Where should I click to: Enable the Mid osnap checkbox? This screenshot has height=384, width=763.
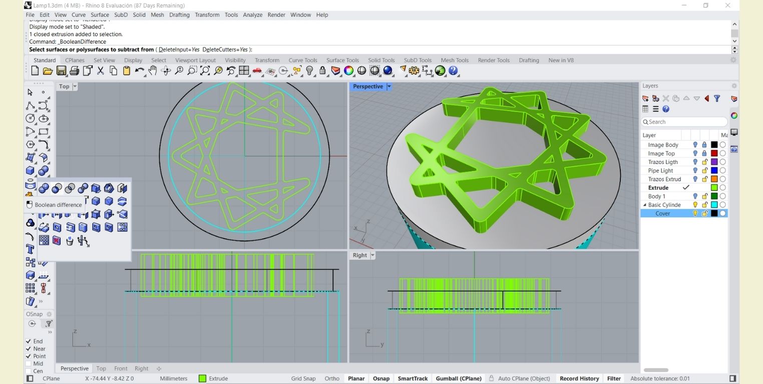pos(29,364)
